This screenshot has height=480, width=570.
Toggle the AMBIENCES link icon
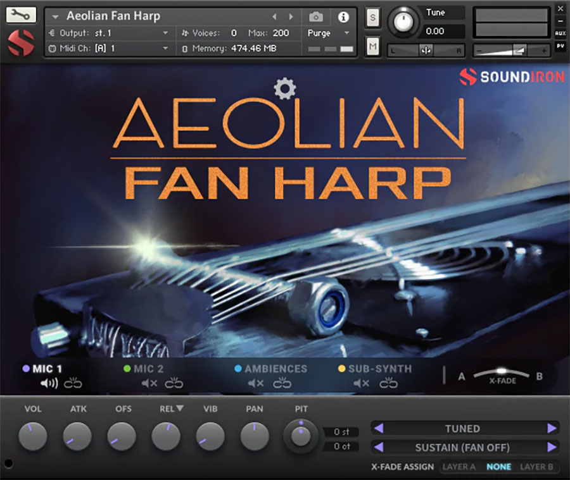(x=282, y=383)
